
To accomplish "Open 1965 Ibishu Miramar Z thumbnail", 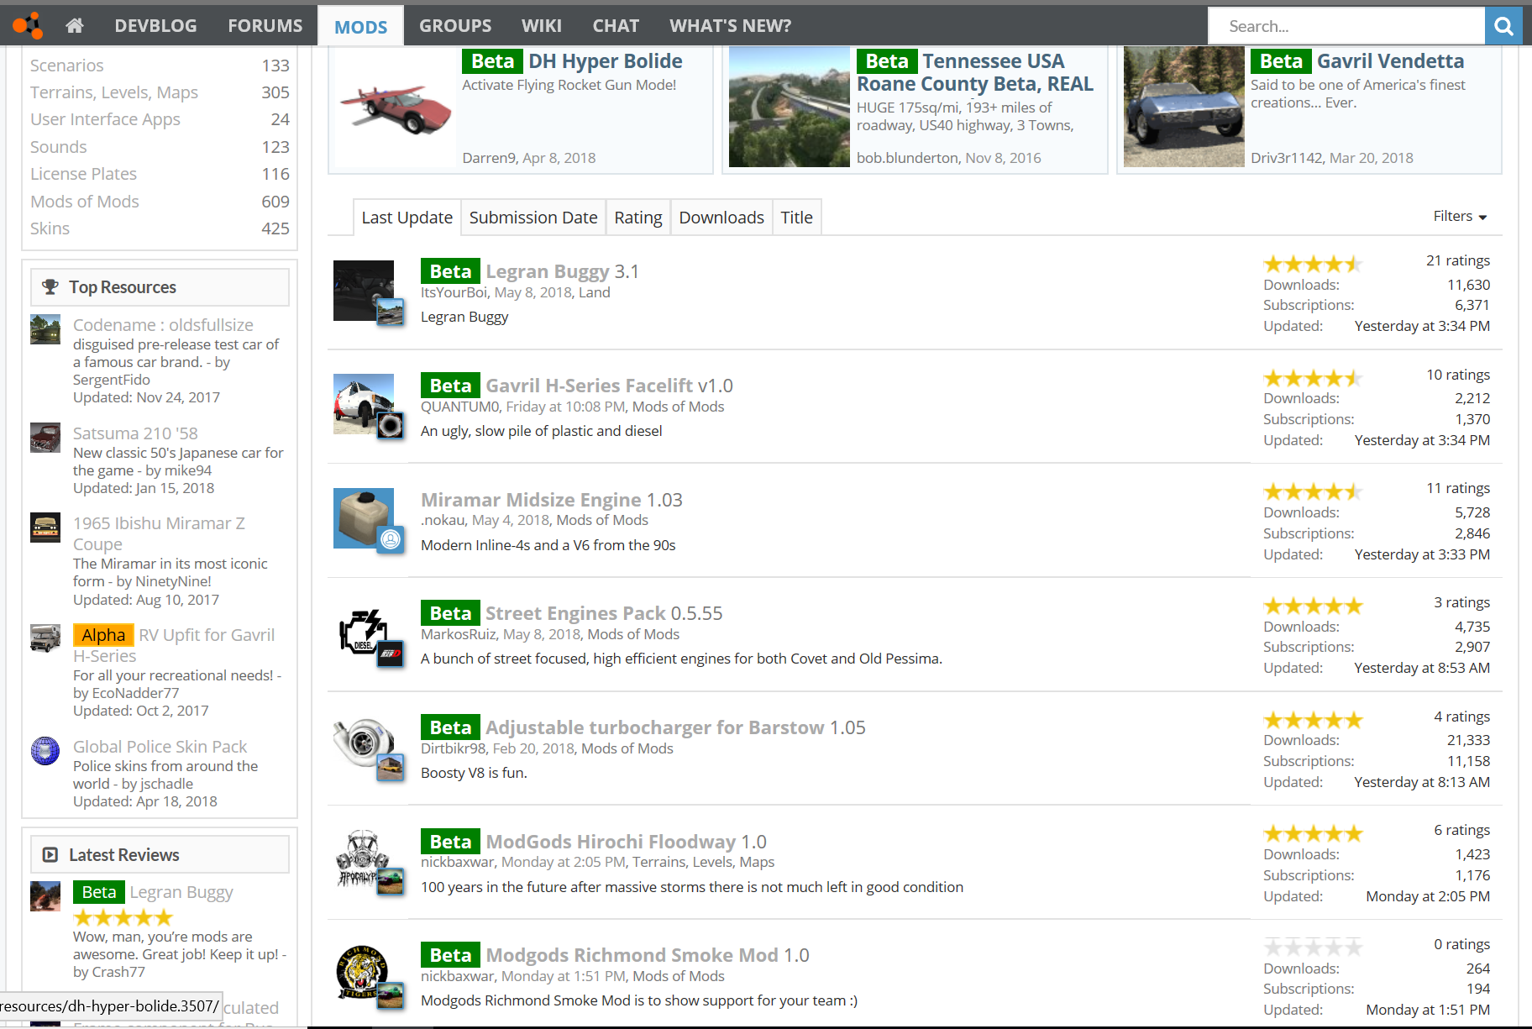I will point(45,528).
